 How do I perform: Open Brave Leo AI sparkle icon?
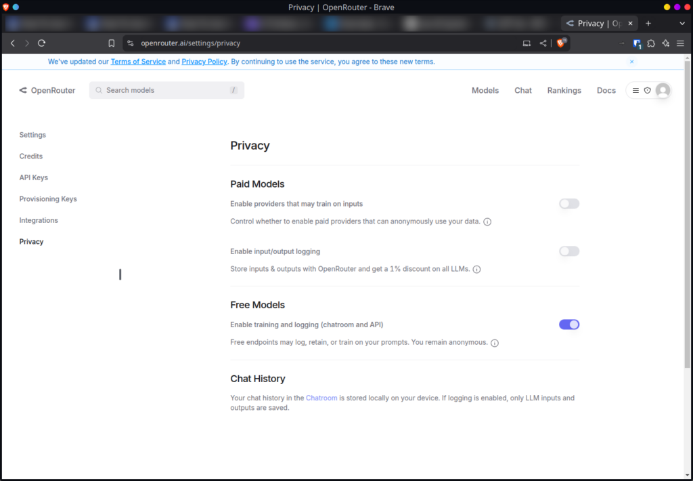coord(666,43)
